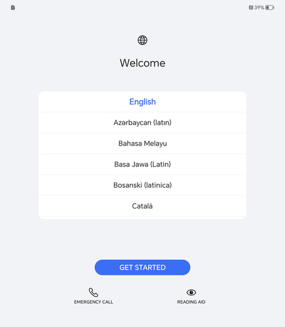Tap blank area below Català row

tap(142, 218)
